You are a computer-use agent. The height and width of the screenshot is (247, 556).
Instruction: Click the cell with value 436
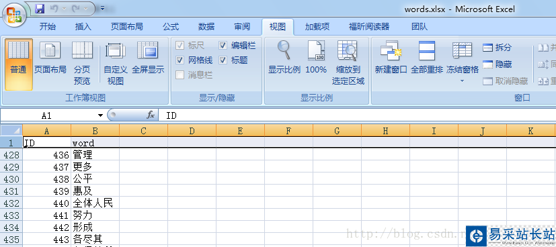(47, 154)
